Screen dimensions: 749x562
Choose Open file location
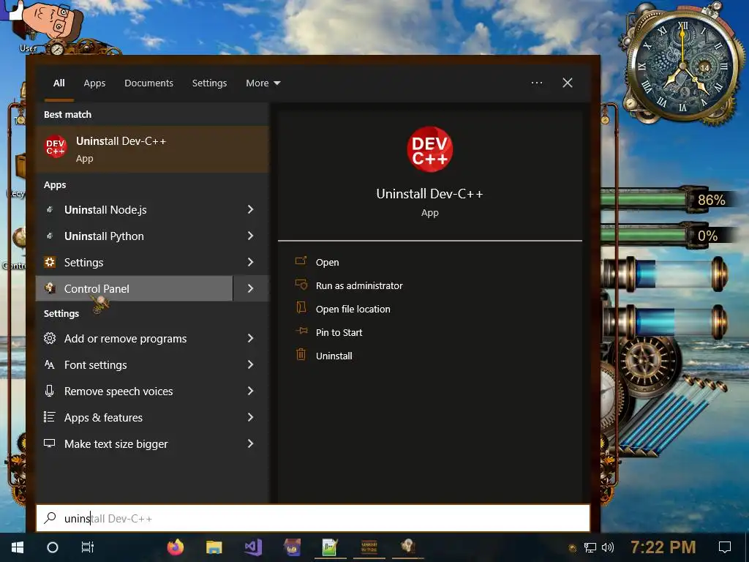[x=353, y=310]
